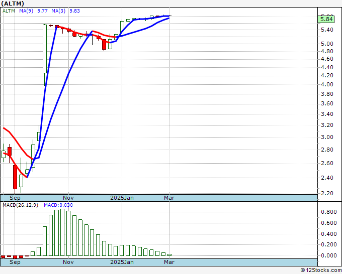This screenshot has height=274, width=342.
Task: Click the MACD:0.030 value label
Action: coord(58,205)
